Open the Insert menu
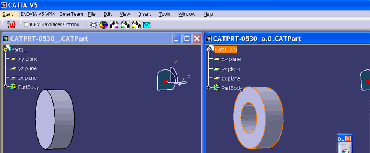This screenshot has height=153, width=370. click(144, 14)
